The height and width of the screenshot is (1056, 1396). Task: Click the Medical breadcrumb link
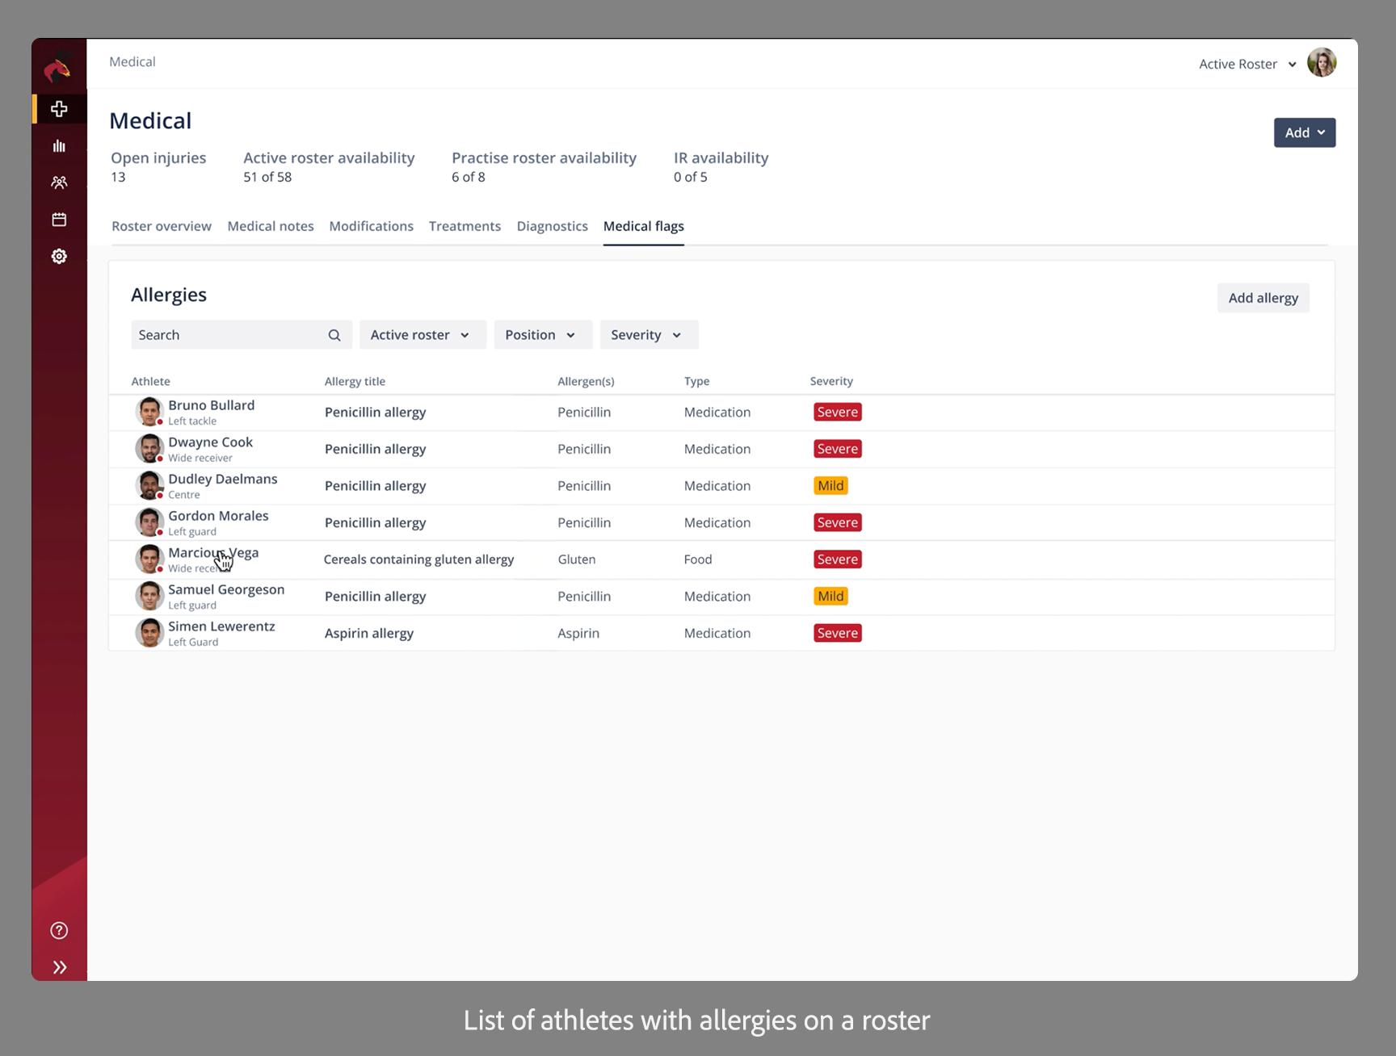pyautogui.click(x=132, y=61)
